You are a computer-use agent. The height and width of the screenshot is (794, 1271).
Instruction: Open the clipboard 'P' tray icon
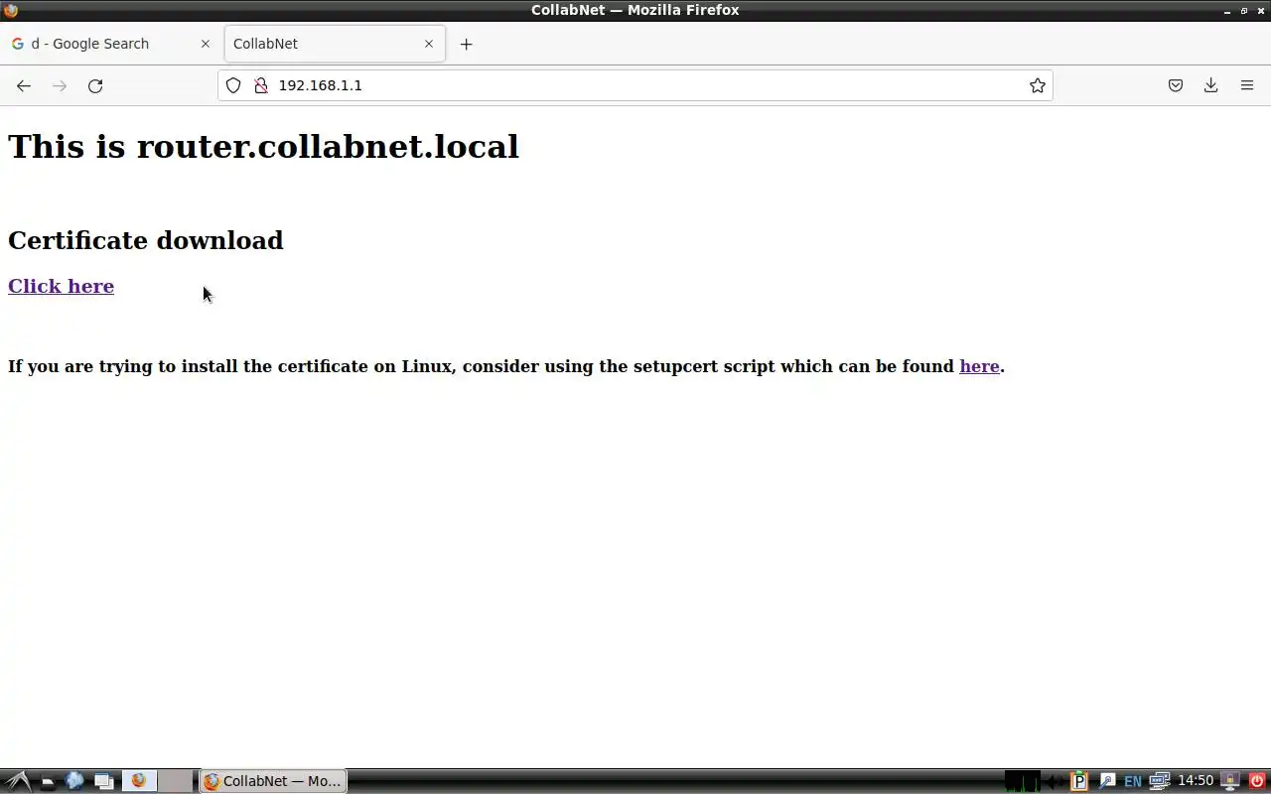pos(1079,781)
